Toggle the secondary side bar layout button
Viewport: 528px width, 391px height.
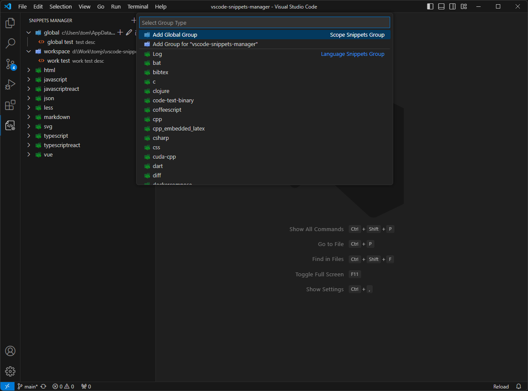(452, 6)
